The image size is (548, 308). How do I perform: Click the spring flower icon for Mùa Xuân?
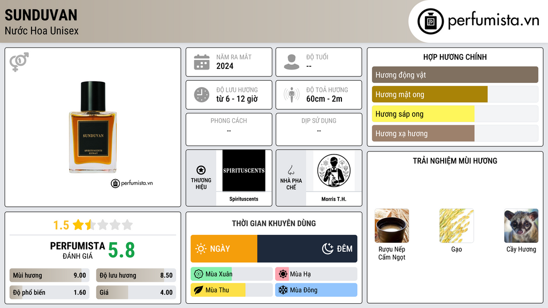[x=199, y=274]
